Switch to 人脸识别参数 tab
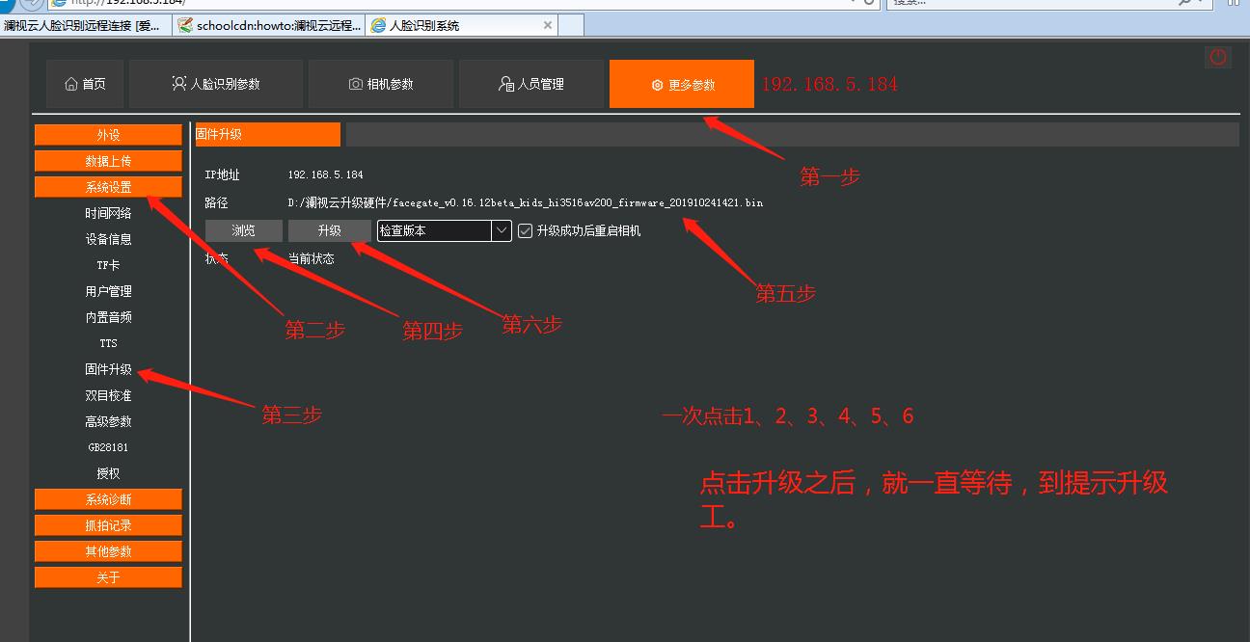The image size is (1250, 642). [216, 85]
